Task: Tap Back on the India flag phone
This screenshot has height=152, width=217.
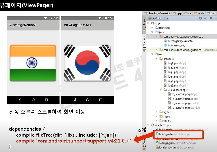Action: coord(20,100)
